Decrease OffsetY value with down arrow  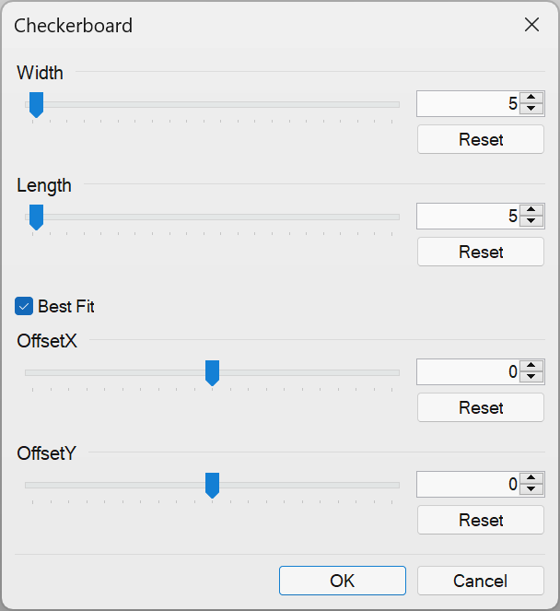click(531, 489)
